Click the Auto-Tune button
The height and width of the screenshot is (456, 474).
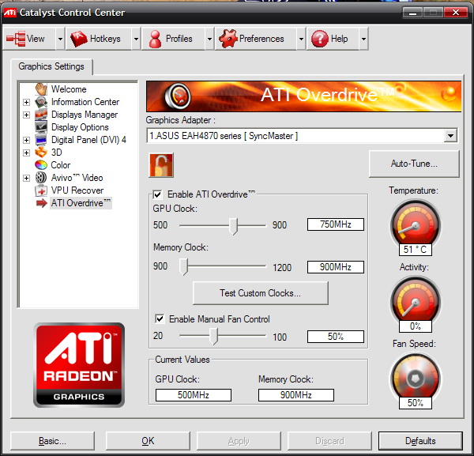(414, 164)
